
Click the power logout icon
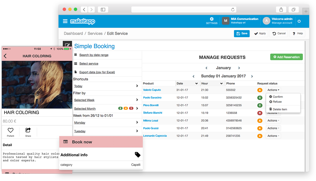pyautogui.click(x=299, y=21)
